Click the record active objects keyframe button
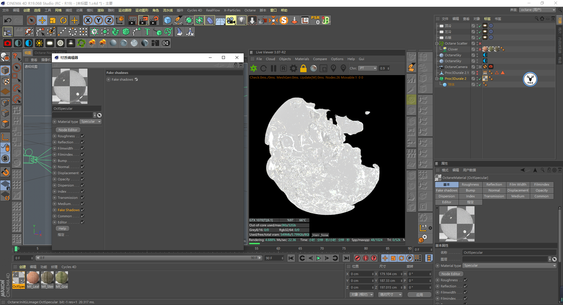The height and width of the screenshot is (305, 563). click(x=357, y=258)
